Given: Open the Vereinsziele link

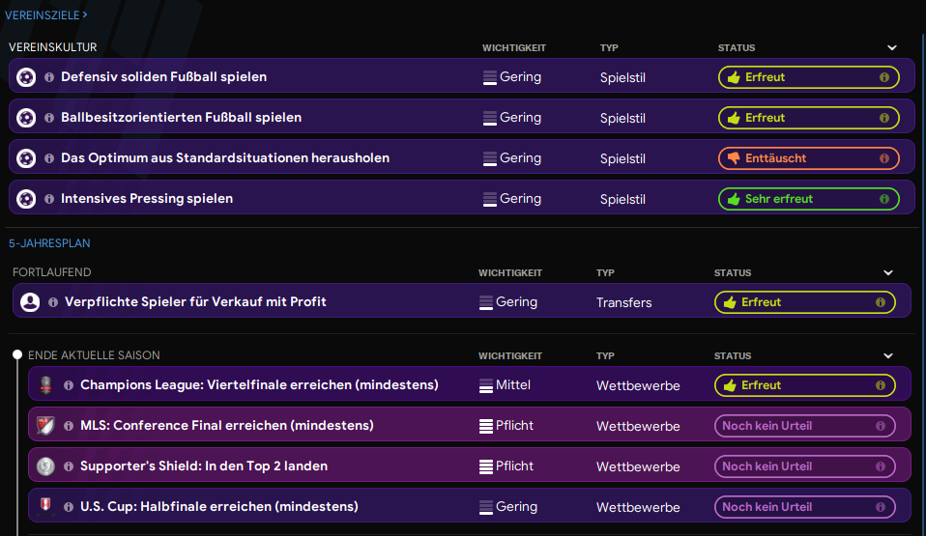Looking at the screenshot, I should (46, 14).
